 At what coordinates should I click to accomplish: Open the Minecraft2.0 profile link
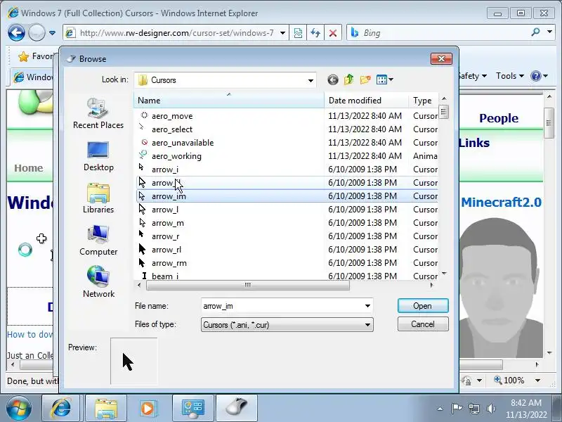[x=501, y=202]
